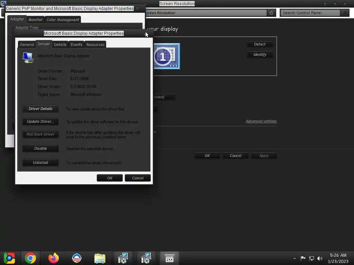This screenshot has width=354, height=265.
Task: Open the Action Center flag icon
Action: coord(303,258)
